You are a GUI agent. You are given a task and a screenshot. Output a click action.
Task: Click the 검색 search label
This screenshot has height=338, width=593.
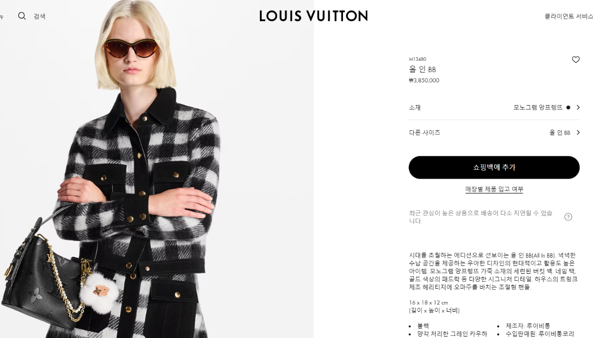pos(40,16)
